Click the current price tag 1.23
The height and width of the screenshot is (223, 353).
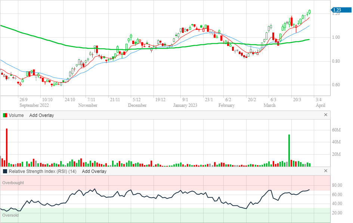pos(338,10)
